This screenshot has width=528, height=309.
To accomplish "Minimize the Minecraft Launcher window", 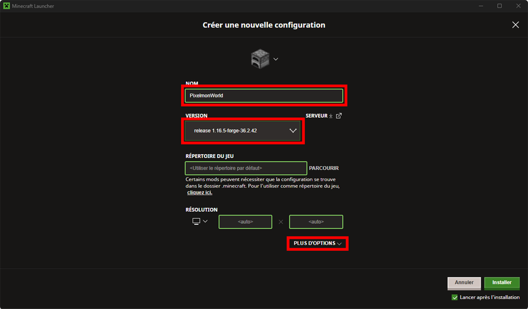I will (x=481, y=6).
